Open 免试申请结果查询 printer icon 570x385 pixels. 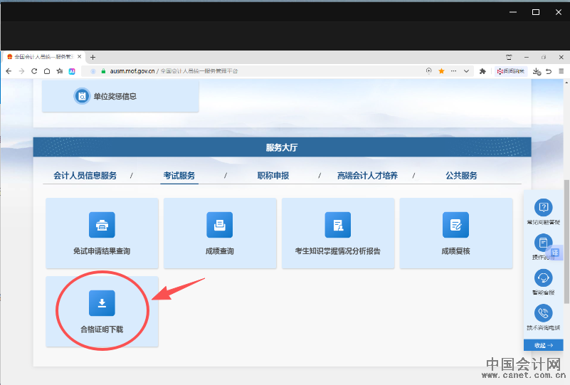tap(102, 225)
